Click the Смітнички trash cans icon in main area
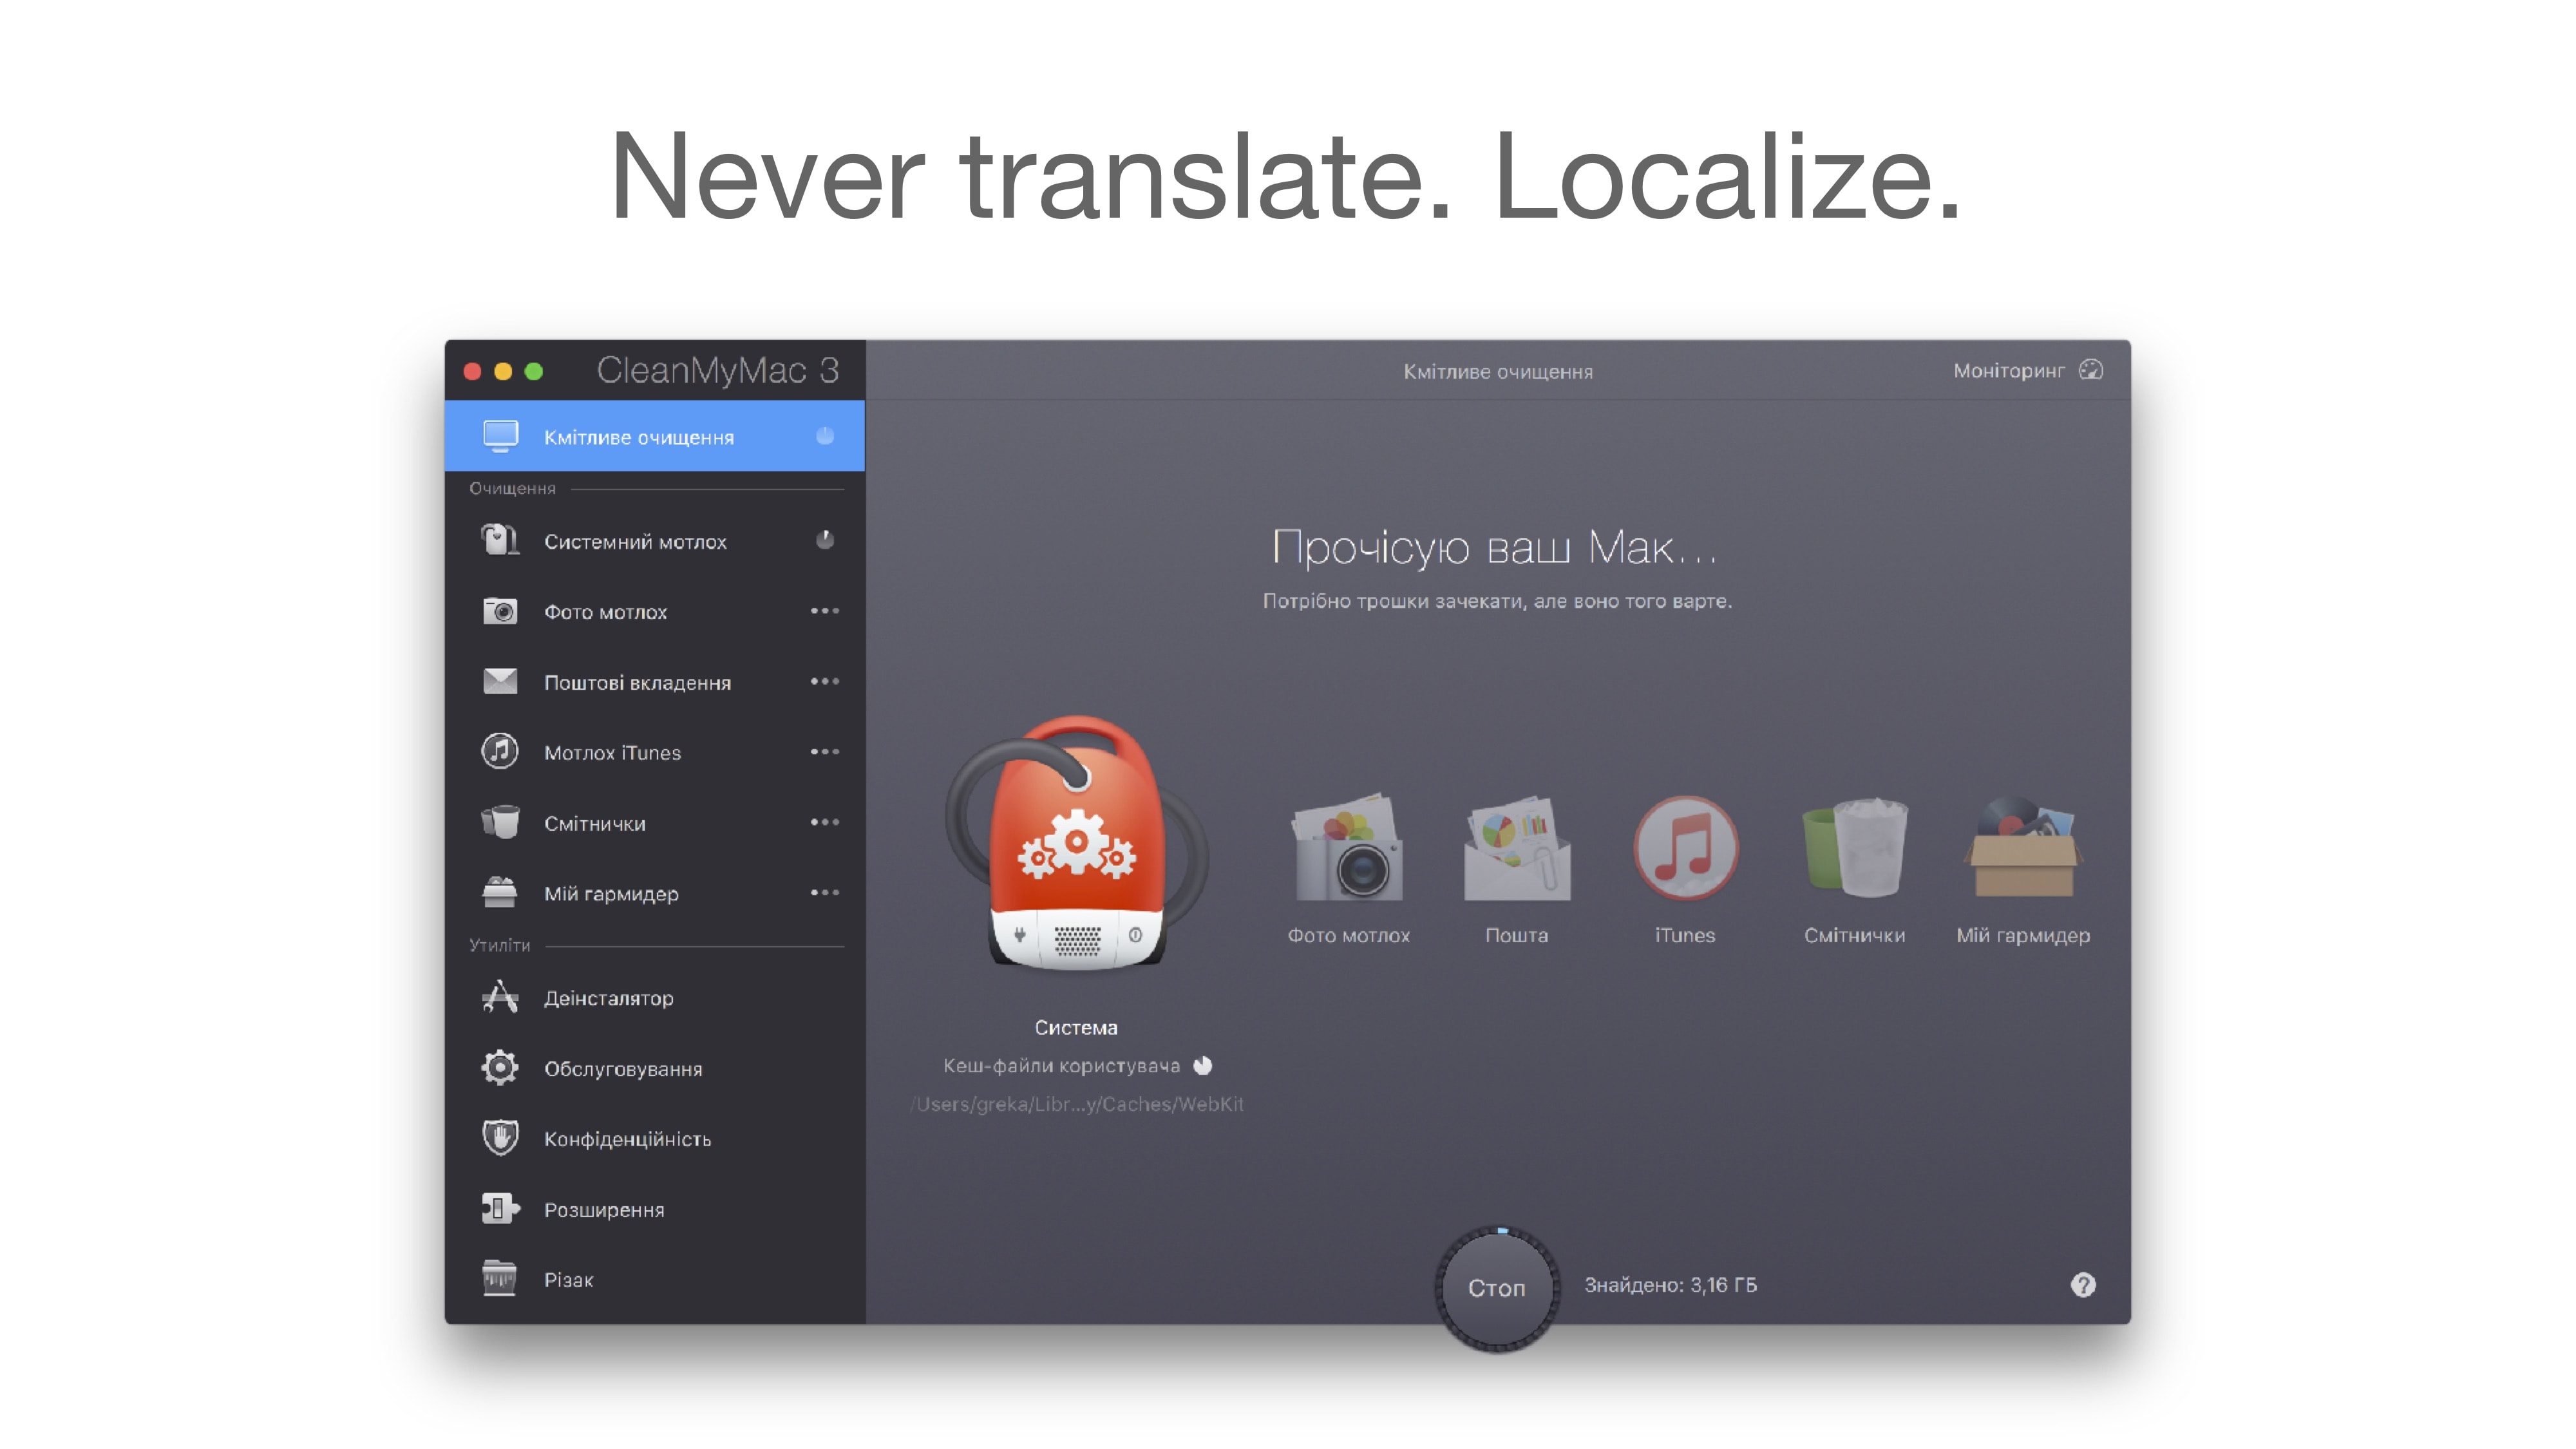Screen dimensions: 2576x1449 click(1854, 847)
